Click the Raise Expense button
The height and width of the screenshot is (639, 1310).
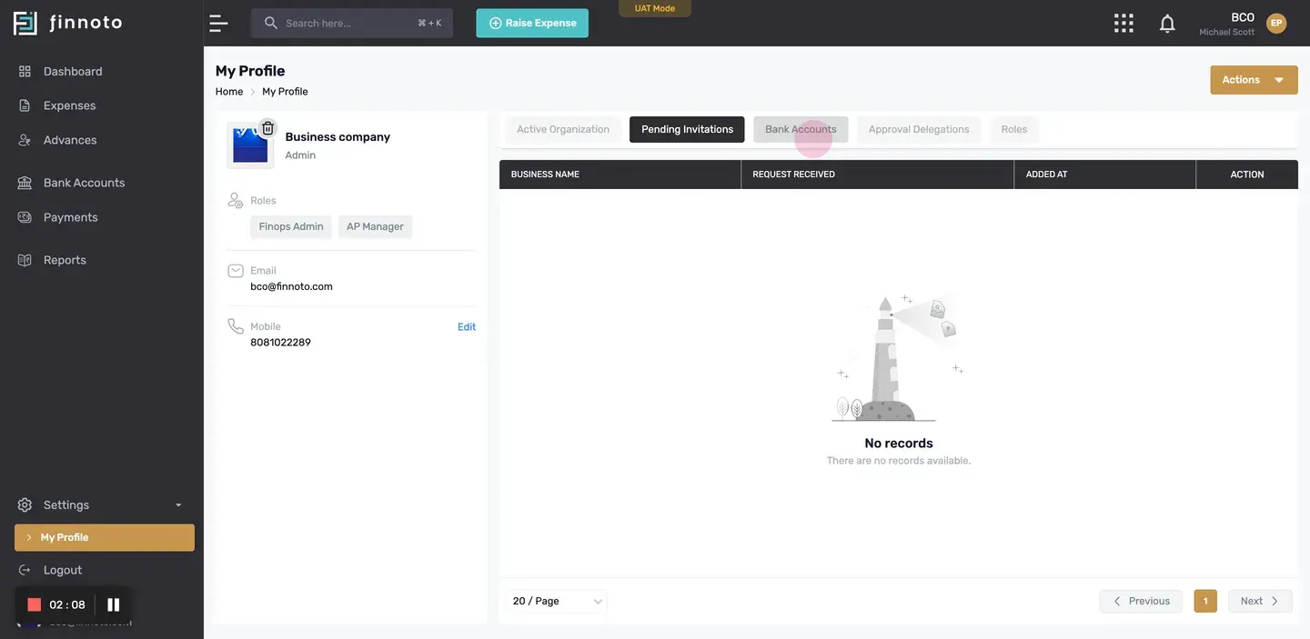532,23
